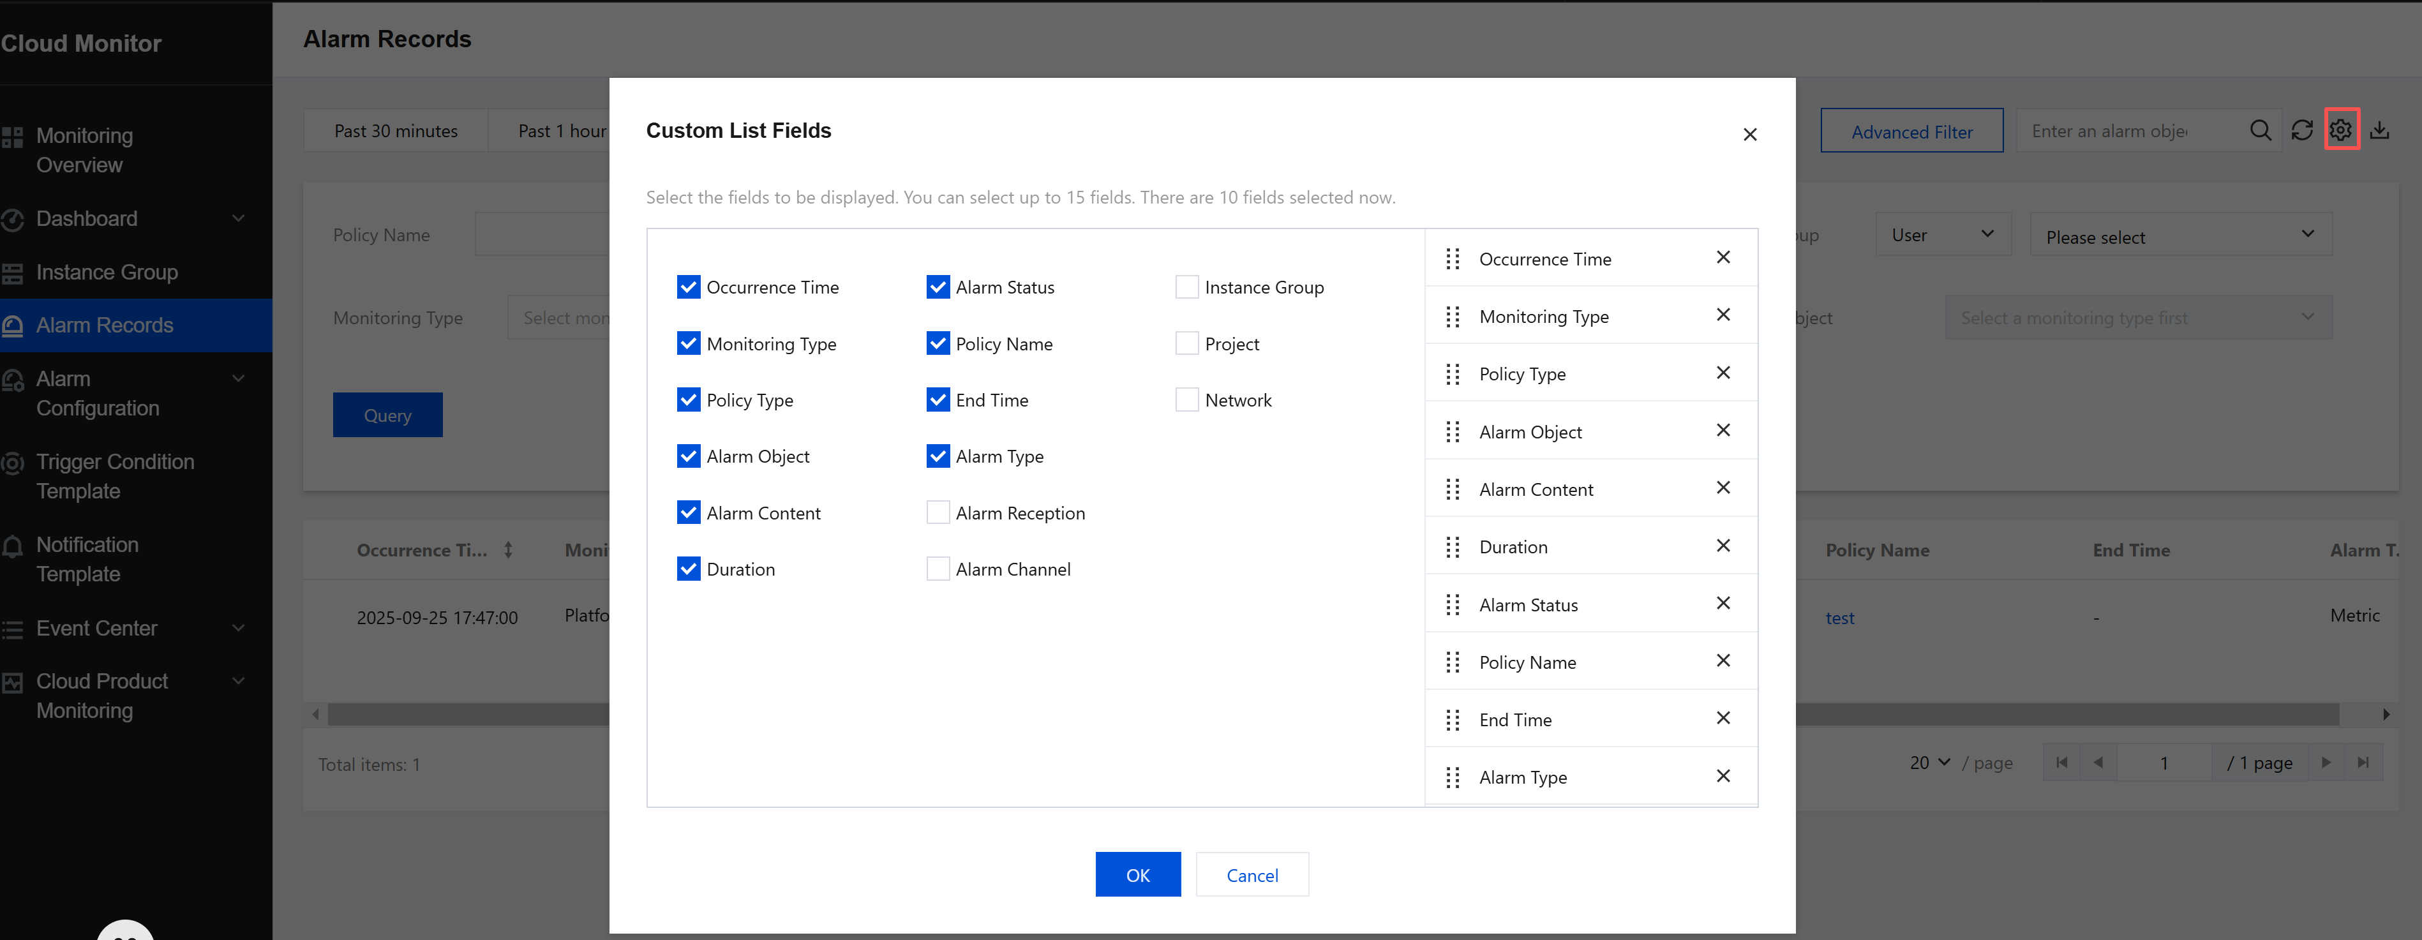
Task: Remove Occurrence Time from selected fields list
Action: 1723,258
